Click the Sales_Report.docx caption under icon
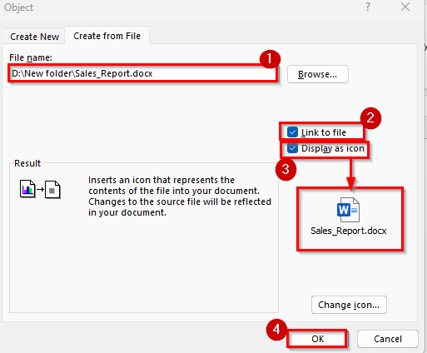The image size is (427, 353). [x=349, y=231]
